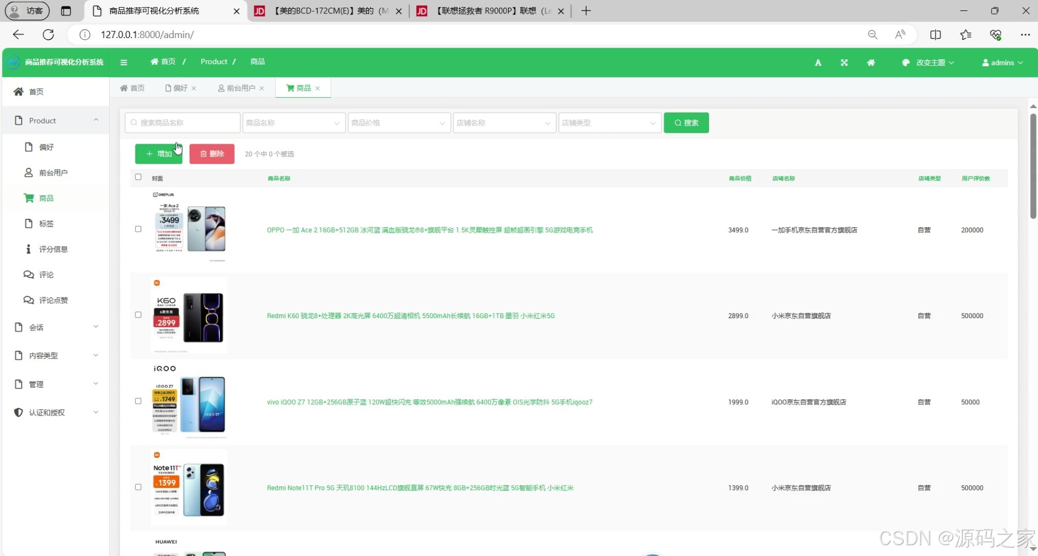Click the 搜索 search button

[686, 123]
